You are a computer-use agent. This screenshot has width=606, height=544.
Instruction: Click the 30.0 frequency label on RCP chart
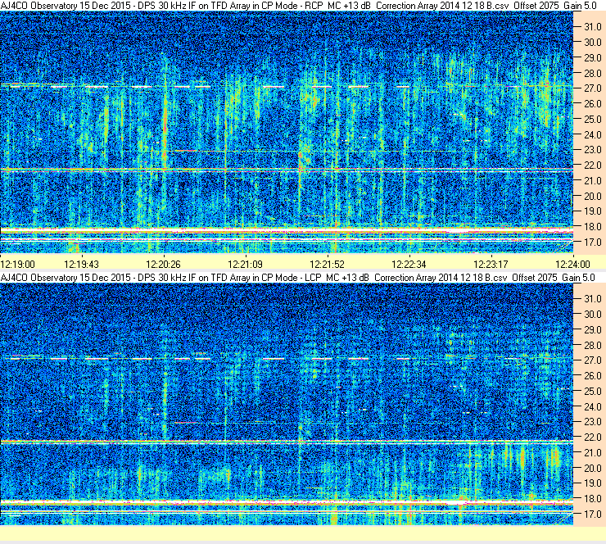coord(592,42)
